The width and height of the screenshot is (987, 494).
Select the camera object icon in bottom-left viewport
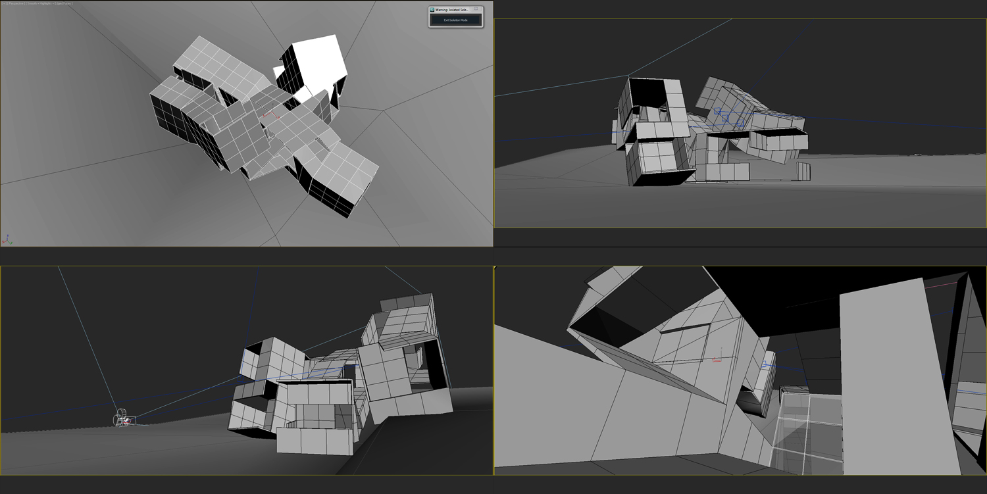click(122, 418)
